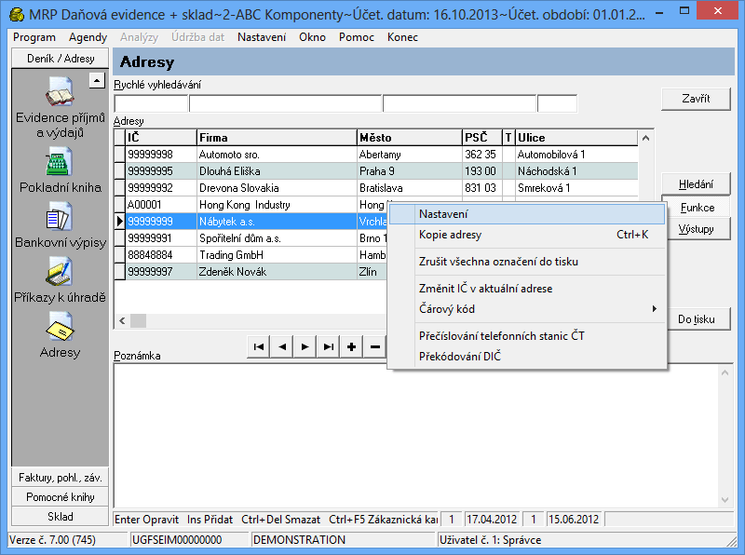Expand the Pomocné knihy sidebar section
The image size is (745, 555).
[x=60, y=497]
